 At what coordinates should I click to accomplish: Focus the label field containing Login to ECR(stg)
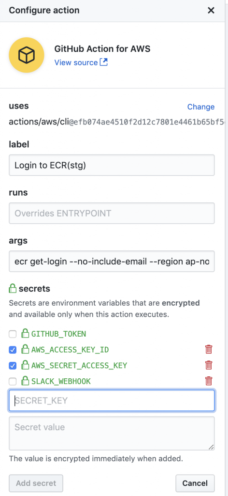click(112, 165)
